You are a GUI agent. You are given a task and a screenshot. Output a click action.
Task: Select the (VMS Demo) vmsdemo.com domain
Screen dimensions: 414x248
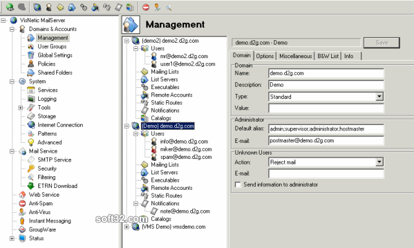point(174,227)
